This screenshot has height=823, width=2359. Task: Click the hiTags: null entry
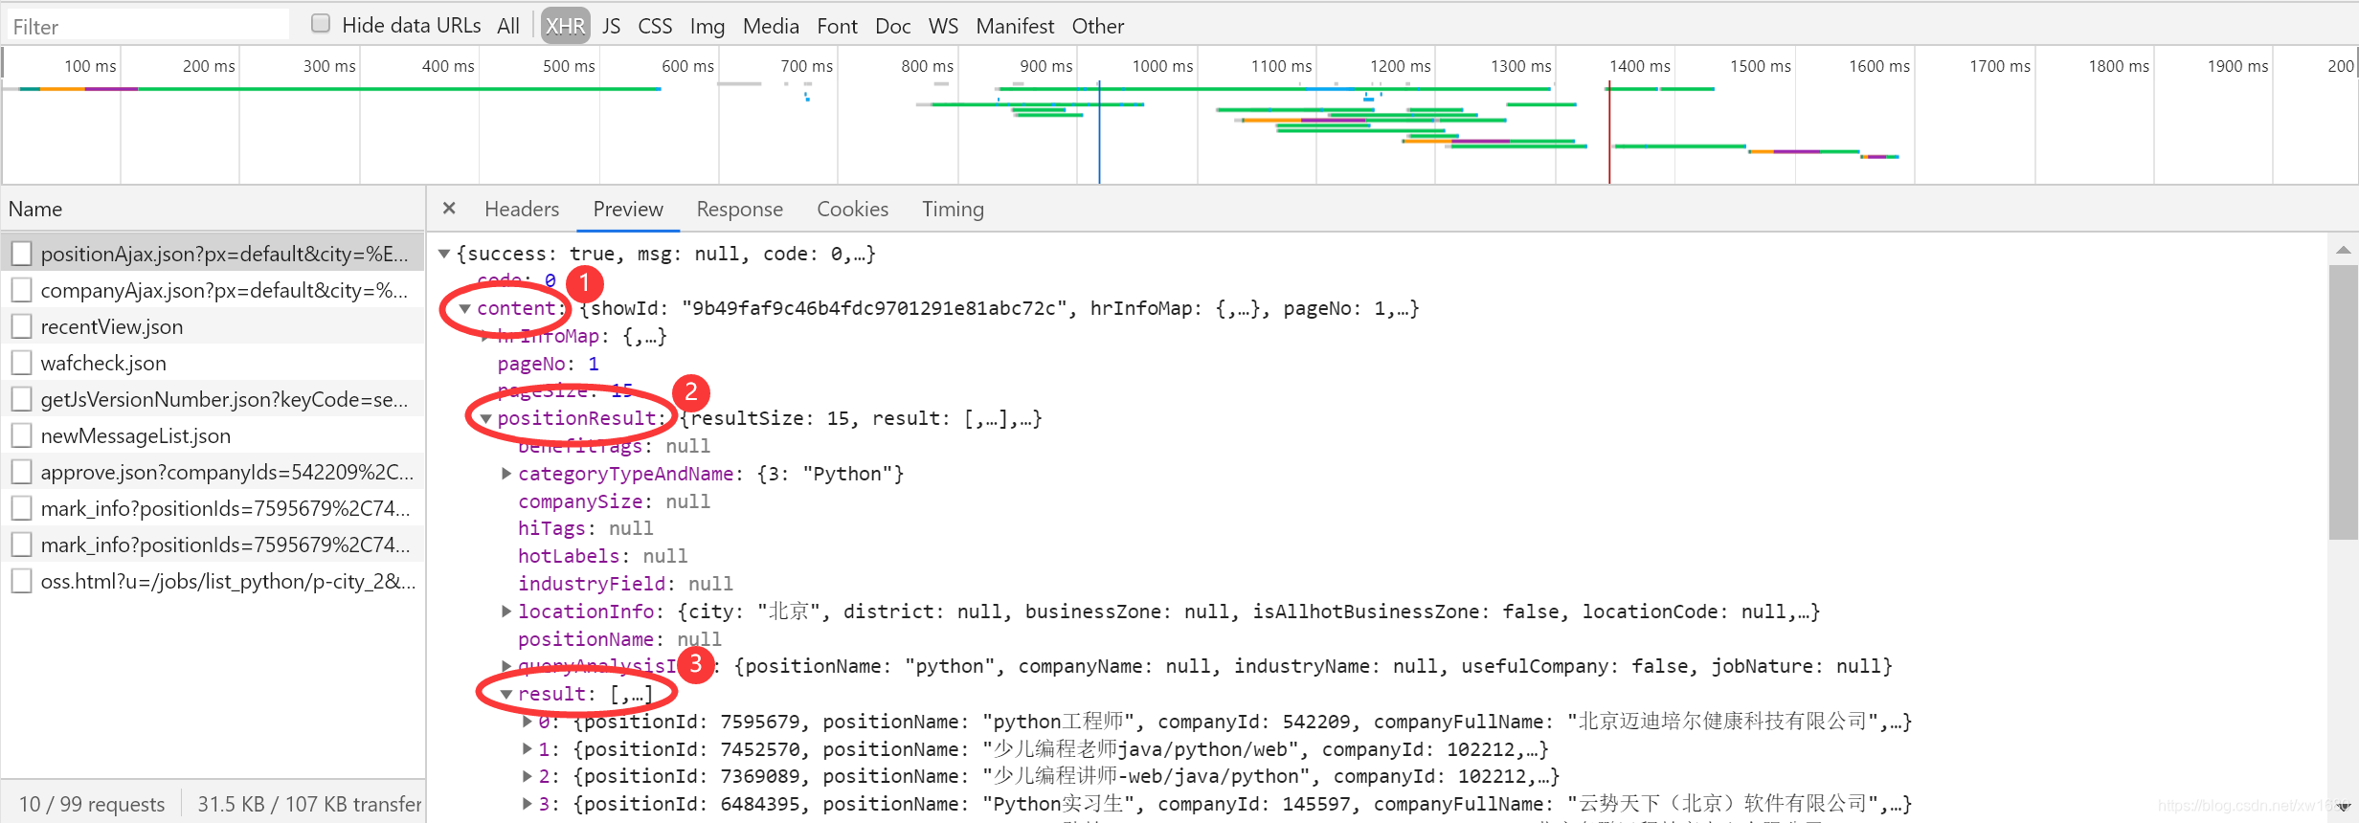585,528
